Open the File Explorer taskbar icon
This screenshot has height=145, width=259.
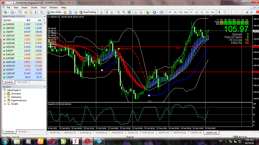[17, 141]
